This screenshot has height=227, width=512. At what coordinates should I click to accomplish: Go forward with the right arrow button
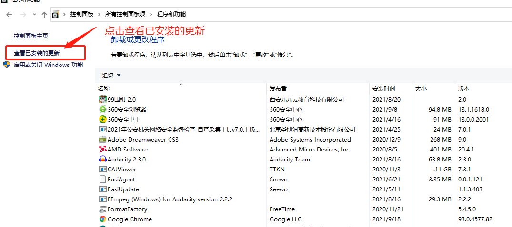[x=23, y=15]
